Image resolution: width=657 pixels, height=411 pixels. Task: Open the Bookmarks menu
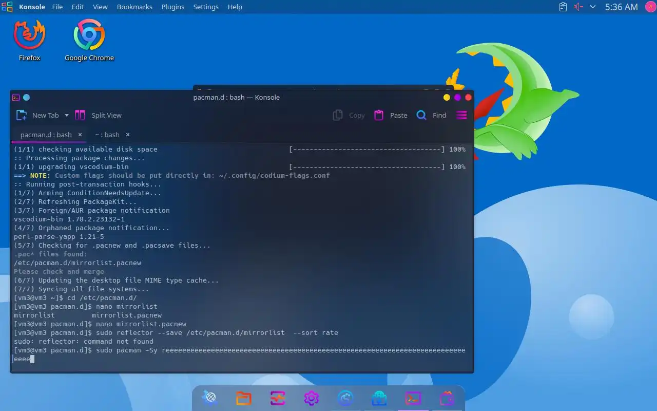(134, 7)
